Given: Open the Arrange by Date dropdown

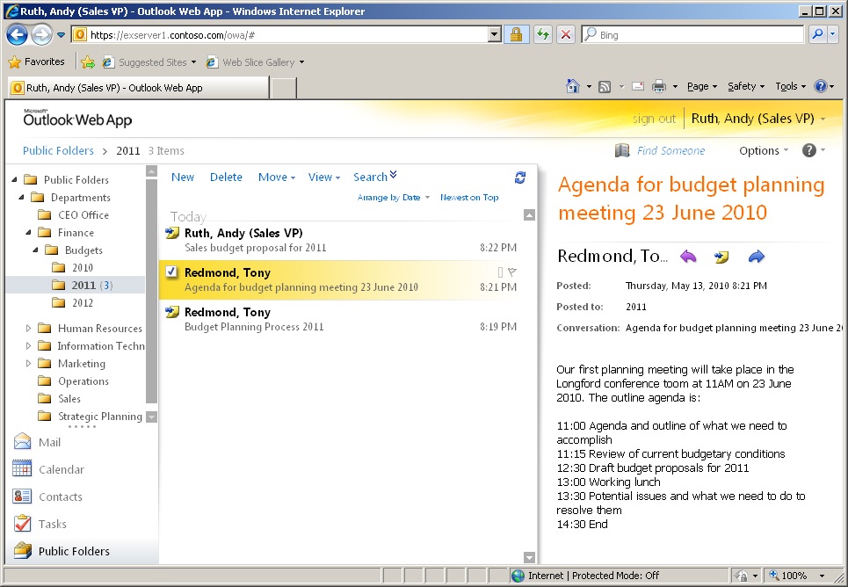Looking at the screenshot, I should [393, 198].
